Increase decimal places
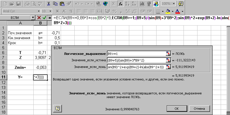 [128, 11]
